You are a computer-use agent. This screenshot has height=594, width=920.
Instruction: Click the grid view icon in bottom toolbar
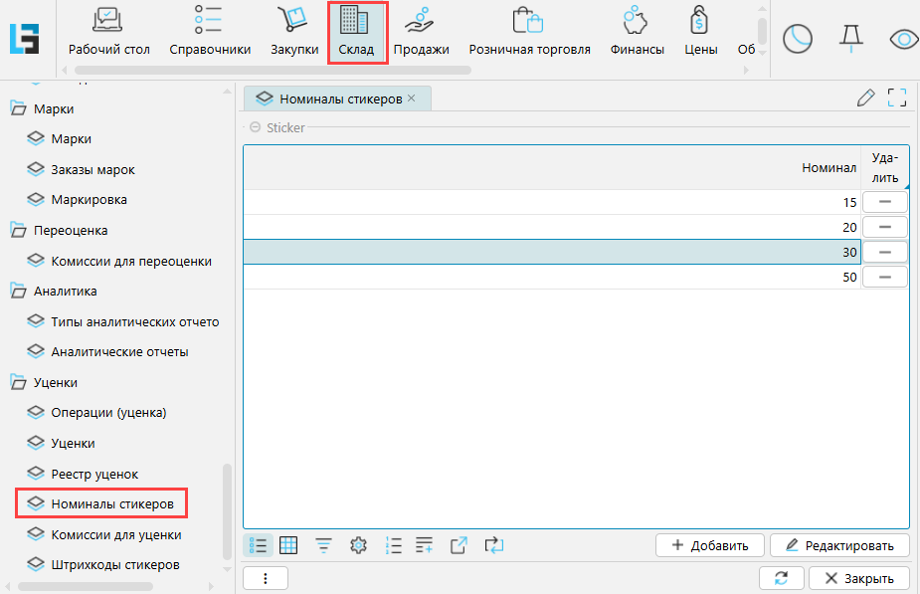coord(288,545)
